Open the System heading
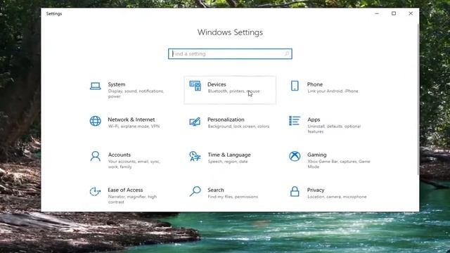450x253 pixels. [x=117, y=84]
